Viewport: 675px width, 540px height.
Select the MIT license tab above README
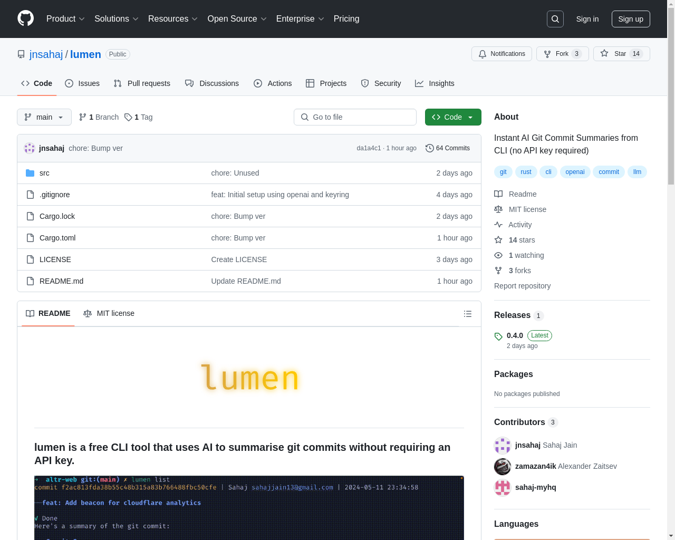click(109, 313)
